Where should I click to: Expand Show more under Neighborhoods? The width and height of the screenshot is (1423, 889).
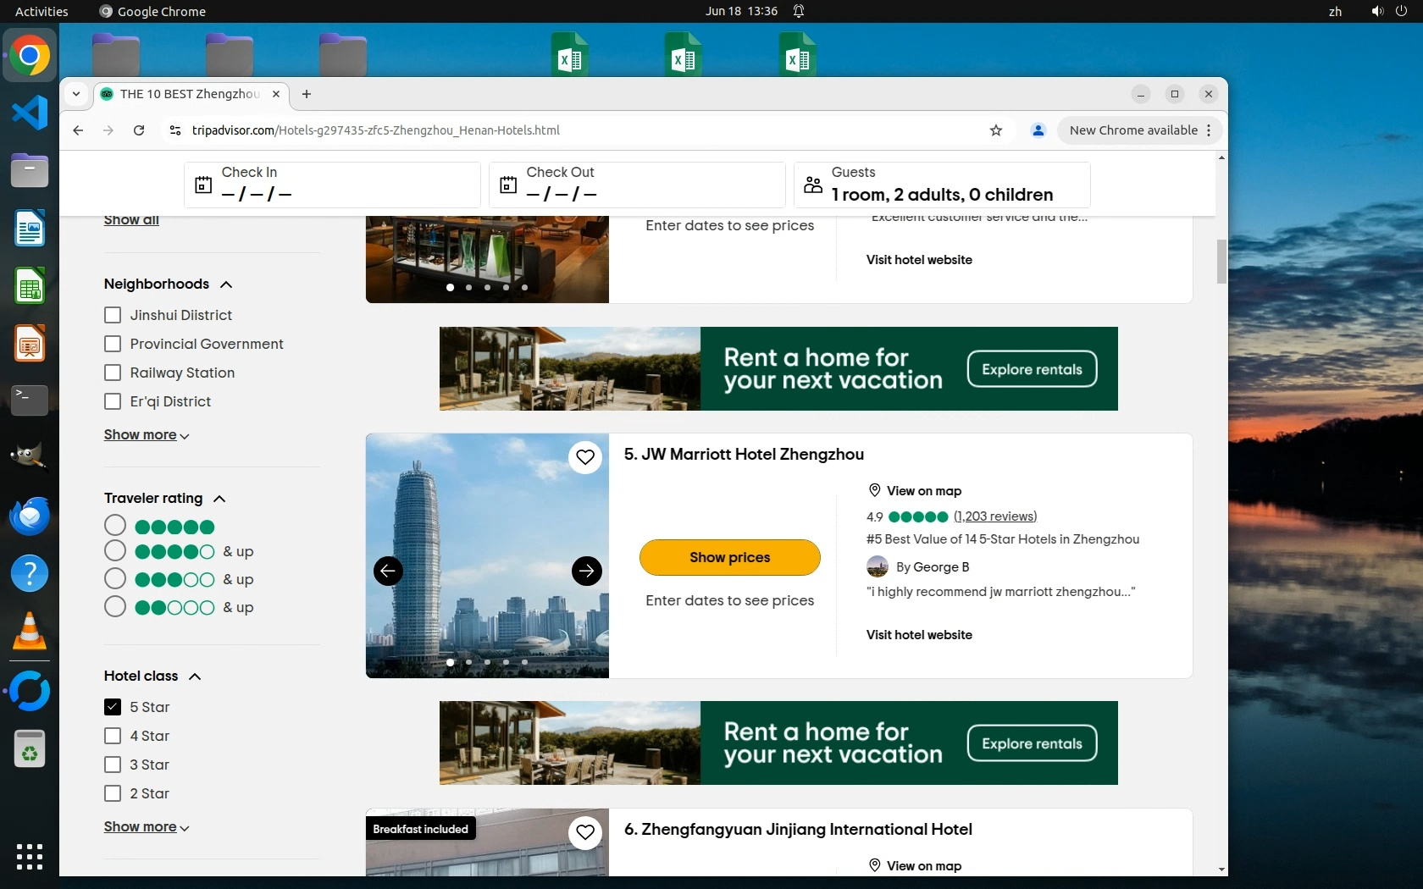tap(146, 435)
